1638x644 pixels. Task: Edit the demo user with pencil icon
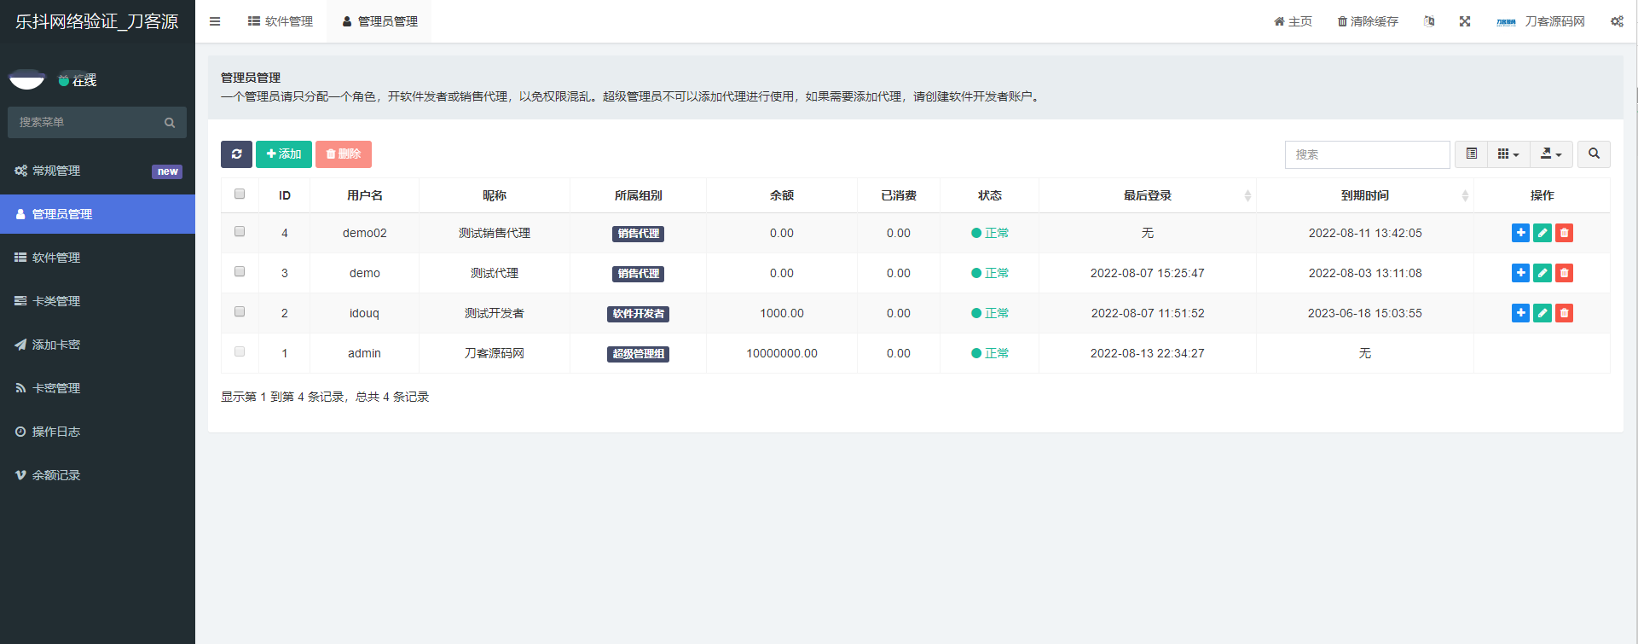pos(1542,273)
